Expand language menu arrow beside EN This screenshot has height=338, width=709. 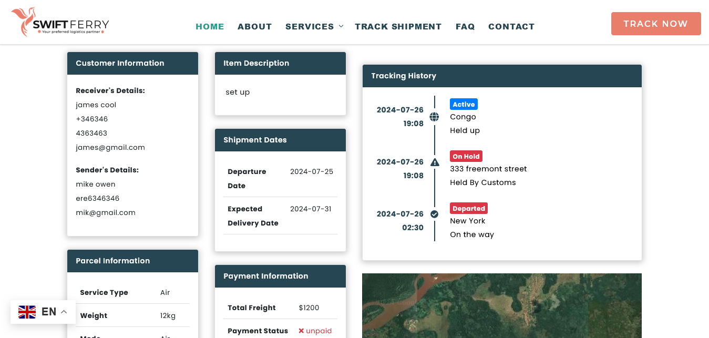tap(64, 312)
